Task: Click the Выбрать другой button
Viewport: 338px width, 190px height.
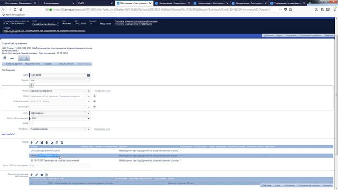Action: (13, 64)
